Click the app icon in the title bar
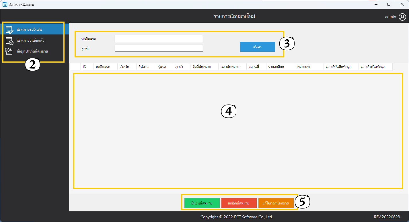Image resolution: width=409 pixels, height=222 pixels. coord(5,4)
